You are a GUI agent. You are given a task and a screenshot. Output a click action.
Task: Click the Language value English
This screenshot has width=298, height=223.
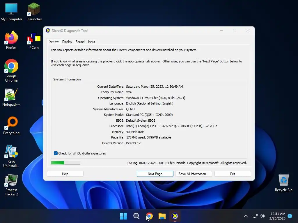coord(150,104)
